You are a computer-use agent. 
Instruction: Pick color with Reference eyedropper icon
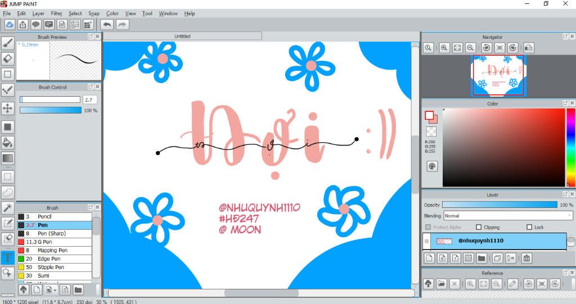click(x=513, y=284)
